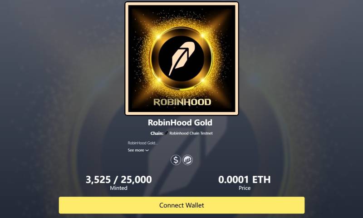Click the truncated RobinHood Gold description text
This screenshot has height=218, width=363.
click(142, 143)
